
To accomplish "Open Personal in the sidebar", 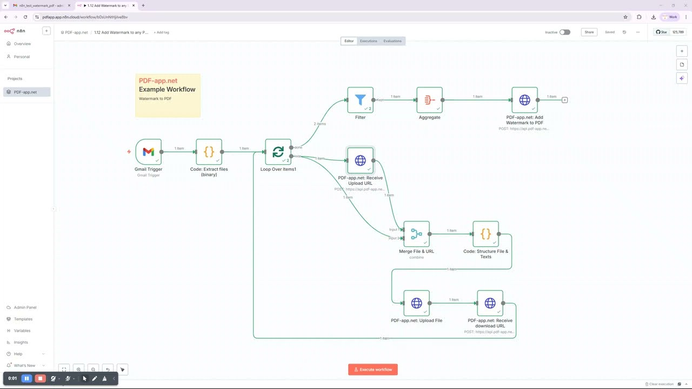I will (x=25, y=57).
